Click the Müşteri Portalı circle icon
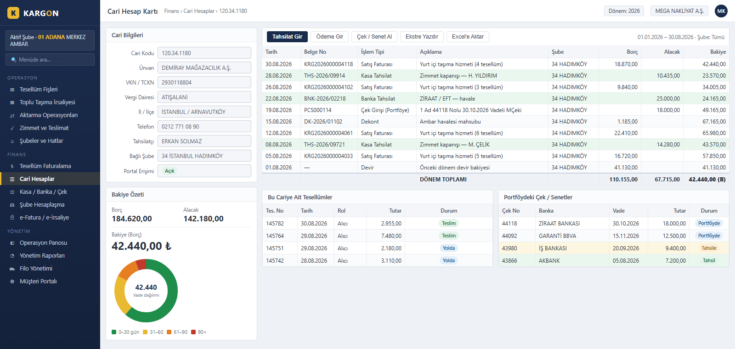Viewport: 735px width, 349px height. point(12,281)
